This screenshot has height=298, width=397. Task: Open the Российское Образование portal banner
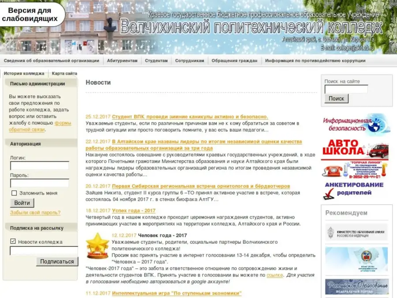(x=356, y=287)
